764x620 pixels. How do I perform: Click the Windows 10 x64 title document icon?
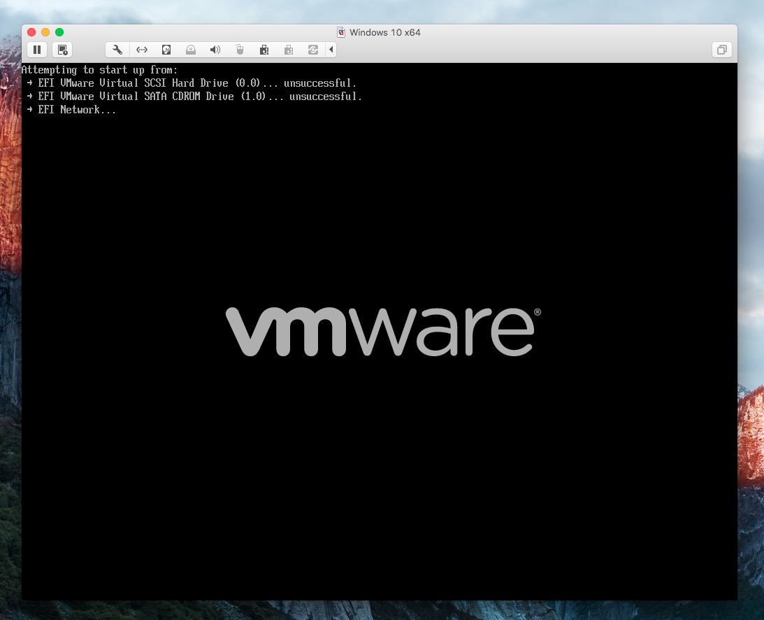(x=341, y=32)
